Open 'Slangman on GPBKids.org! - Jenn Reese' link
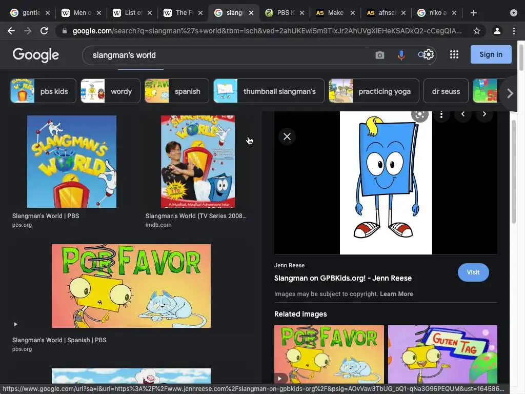This screenshot has width=525, height=394. [x=343, y=278]
